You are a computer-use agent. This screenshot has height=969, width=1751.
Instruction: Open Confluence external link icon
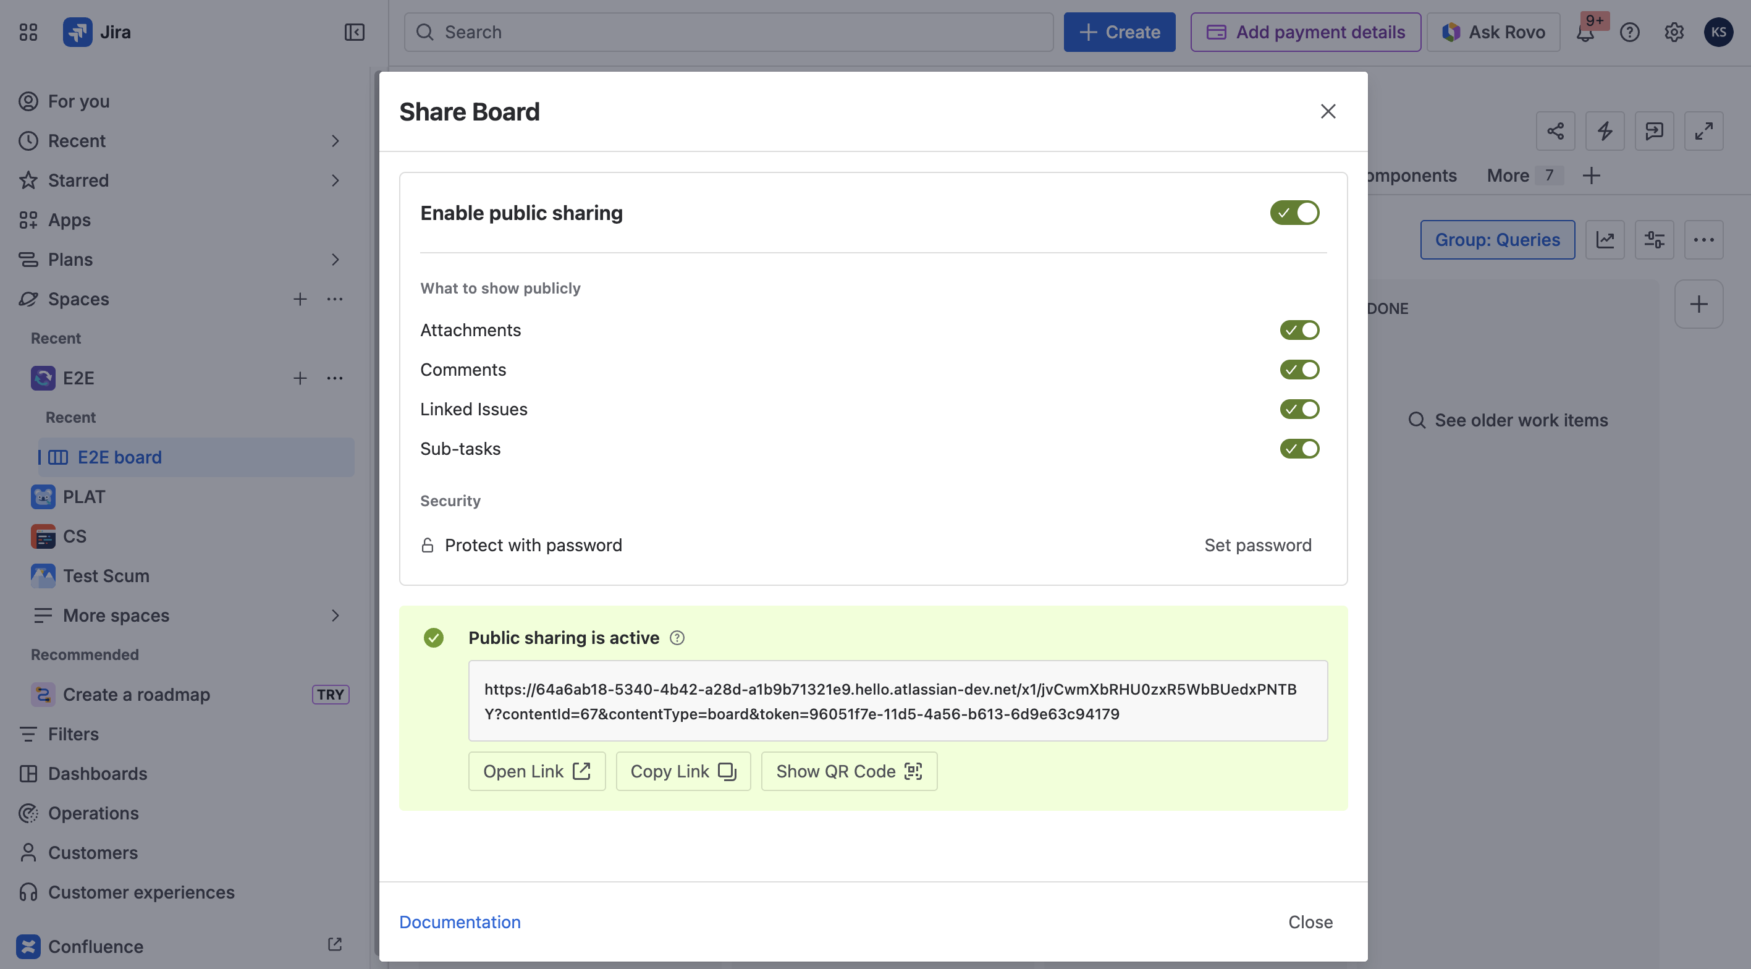coord(334,944)
